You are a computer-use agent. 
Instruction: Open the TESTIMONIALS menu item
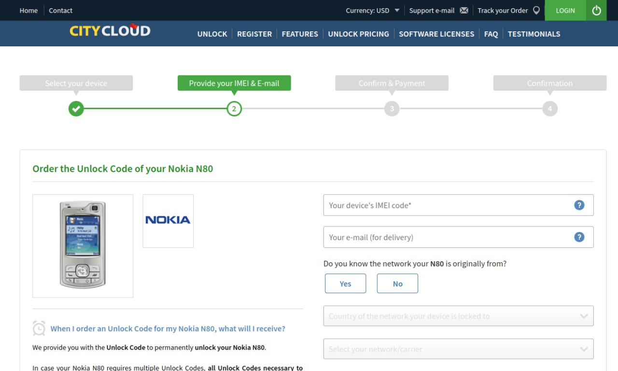point(534,34)
